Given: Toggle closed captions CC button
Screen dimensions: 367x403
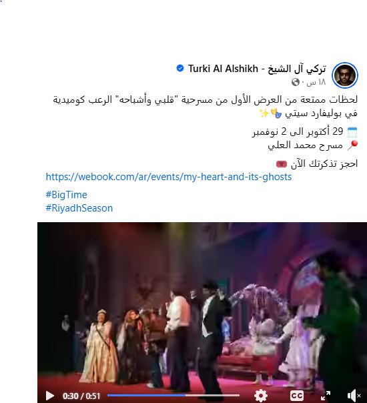Looking at the screenshot, I should click(297, 396).
